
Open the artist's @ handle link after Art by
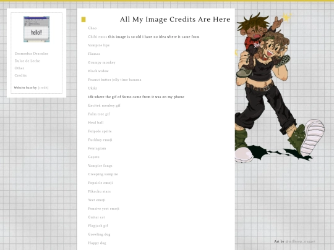pyautogui.click(x=300, y=241)
